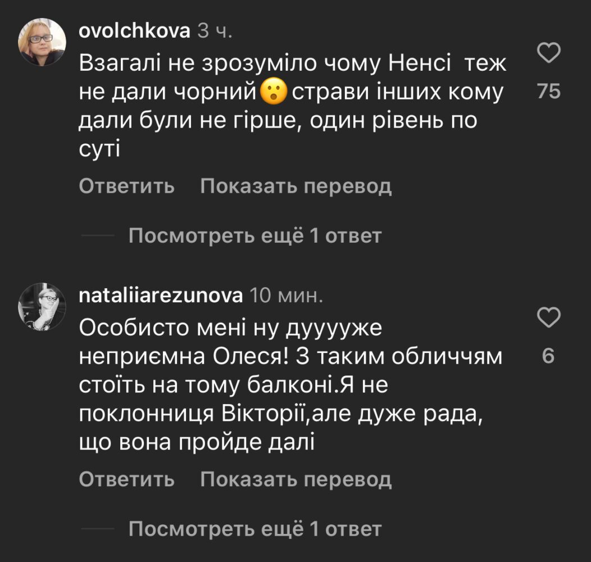
Task: Like the comment by ovolchkova
Action: point(549,54)
